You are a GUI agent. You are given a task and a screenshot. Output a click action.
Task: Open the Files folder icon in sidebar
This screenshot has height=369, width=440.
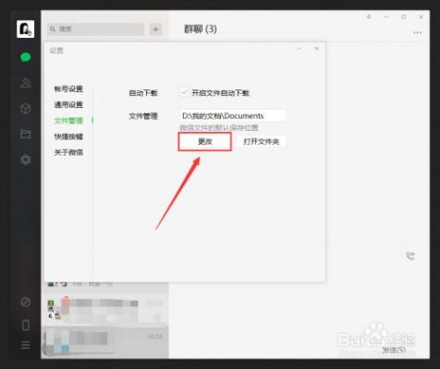[x=26, y=134]
